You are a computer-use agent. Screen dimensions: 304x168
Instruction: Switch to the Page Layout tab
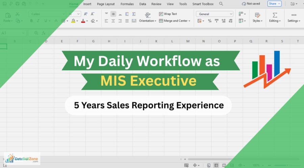coord(106,4)
